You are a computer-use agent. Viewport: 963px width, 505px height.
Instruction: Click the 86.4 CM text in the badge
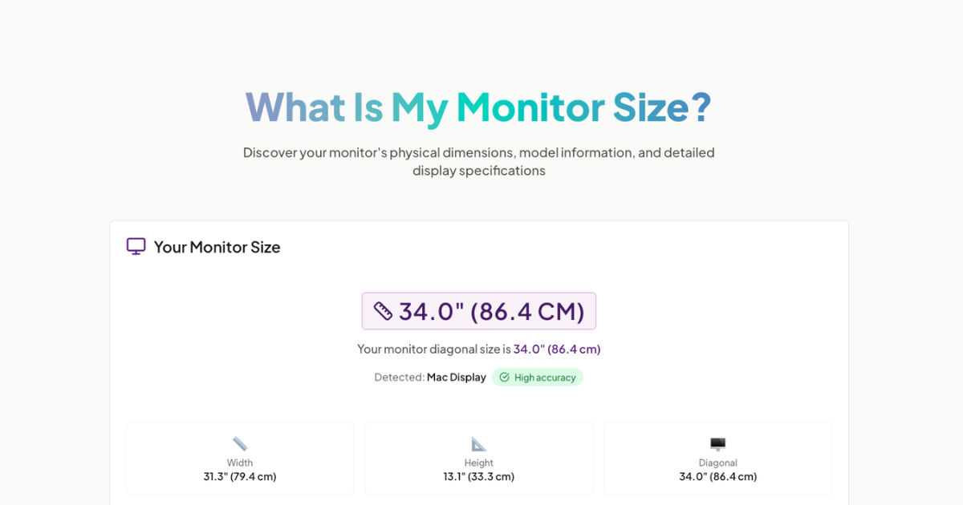(x=530, y=311)
